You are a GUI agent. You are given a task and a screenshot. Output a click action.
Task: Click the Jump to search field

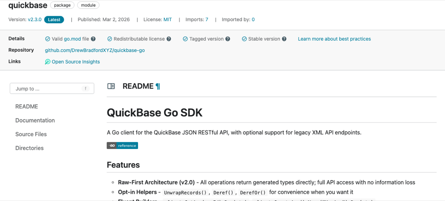pyautogui.click(x=52, y=89)
